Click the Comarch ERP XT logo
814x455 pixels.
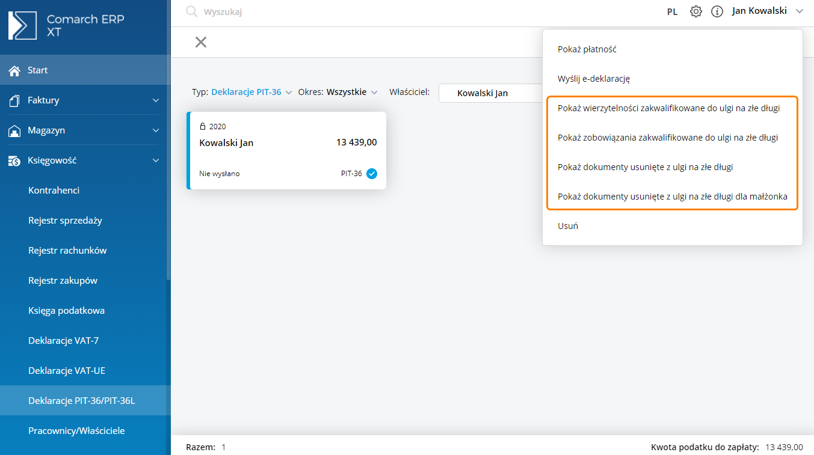pyautogui.click(x=23, y=25)
